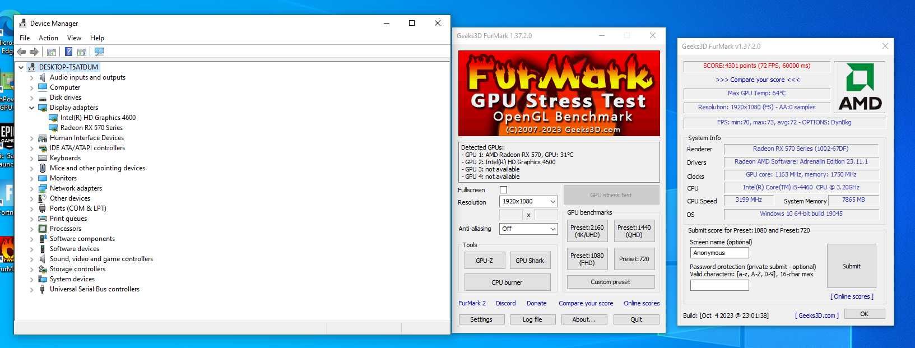Click the About... button in FurMark
Image resolution: width=915 pixels, height=348 pixels.
(x=583, y=319)
